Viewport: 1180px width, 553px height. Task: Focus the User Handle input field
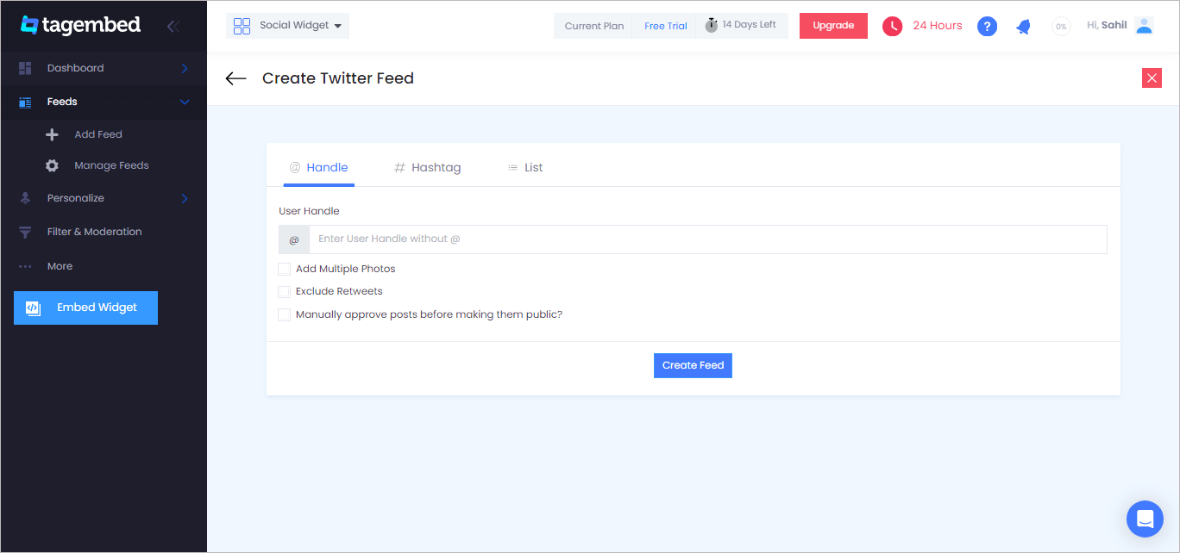pos(707,239)
